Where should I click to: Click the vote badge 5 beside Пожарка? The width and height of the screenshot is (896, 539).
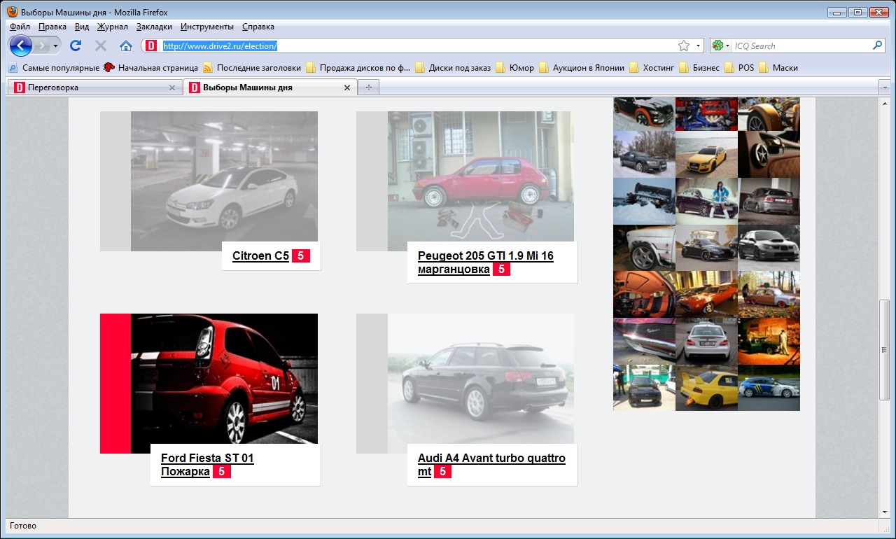221,472
